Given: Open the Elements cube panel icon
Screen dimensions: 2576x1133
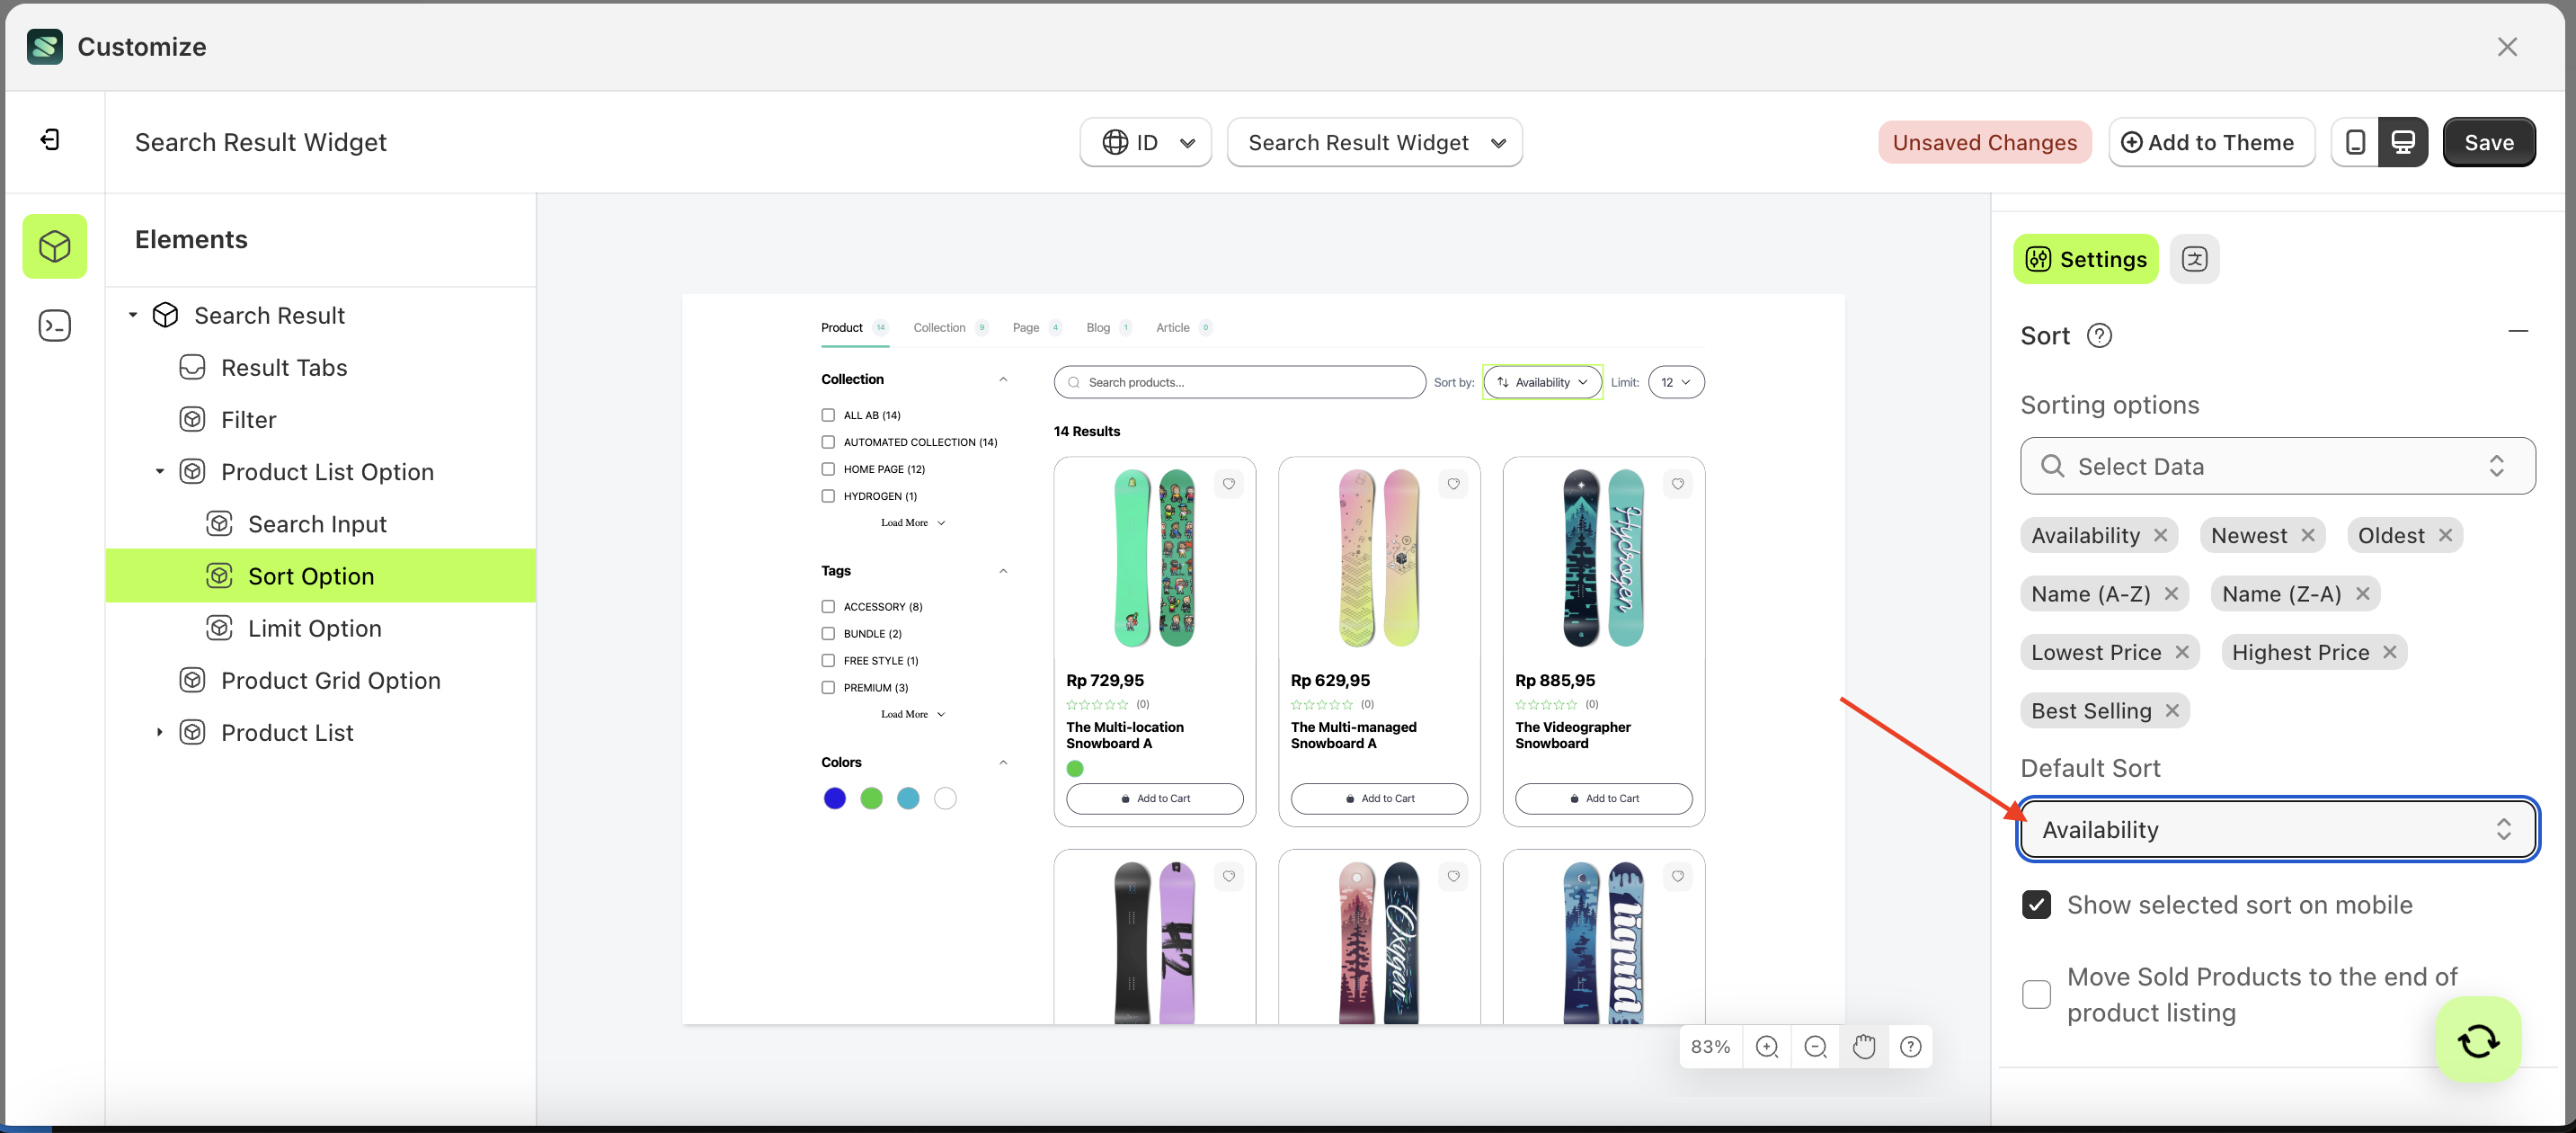Looking at the screenshot, I should click(x=55, y=246).
